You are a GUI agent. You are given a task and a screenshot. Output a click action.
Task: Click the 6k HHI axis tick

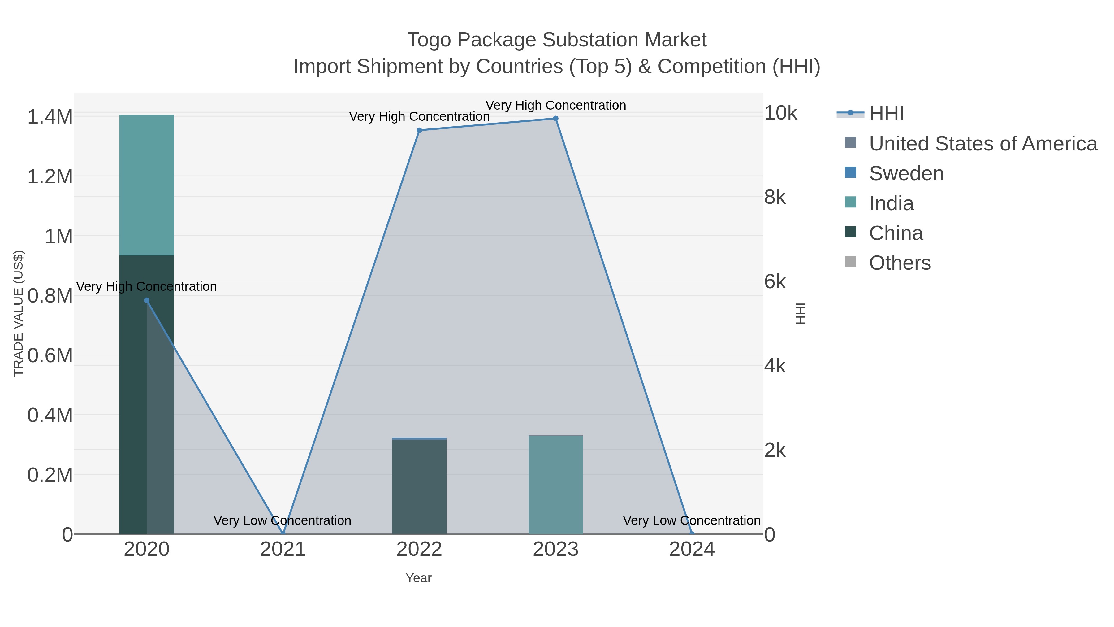(775, 282)
